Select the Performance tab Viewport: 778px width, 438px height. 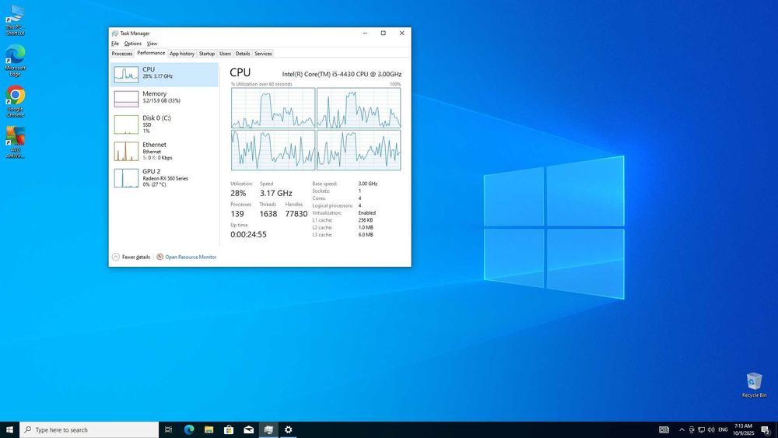151,53
